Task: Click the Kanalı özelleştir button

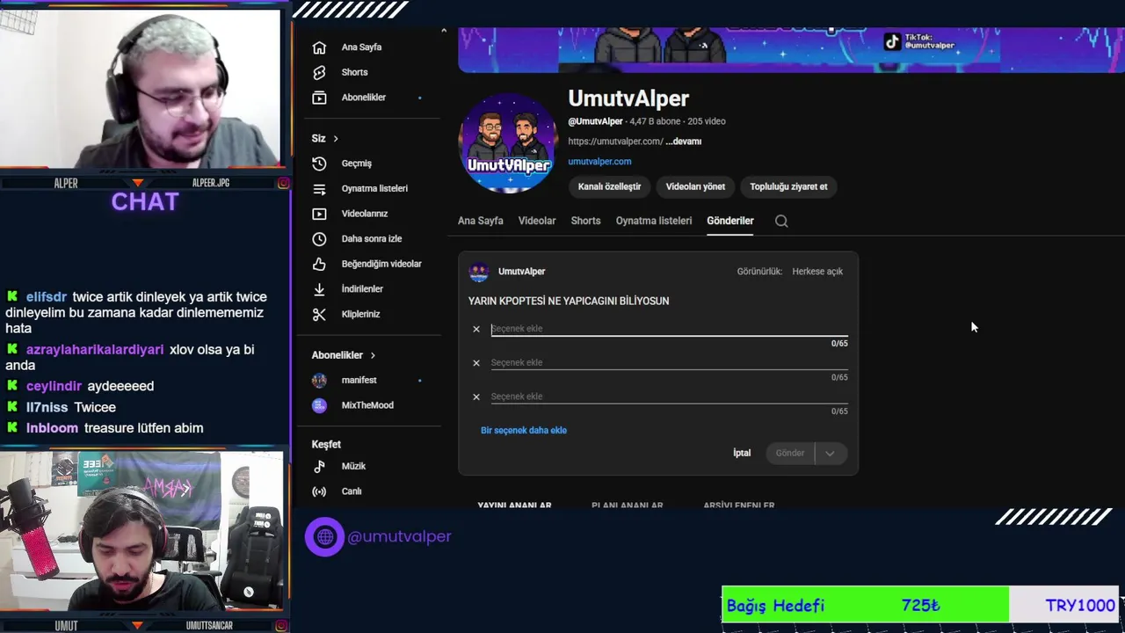Action: (x=609, y=186)
